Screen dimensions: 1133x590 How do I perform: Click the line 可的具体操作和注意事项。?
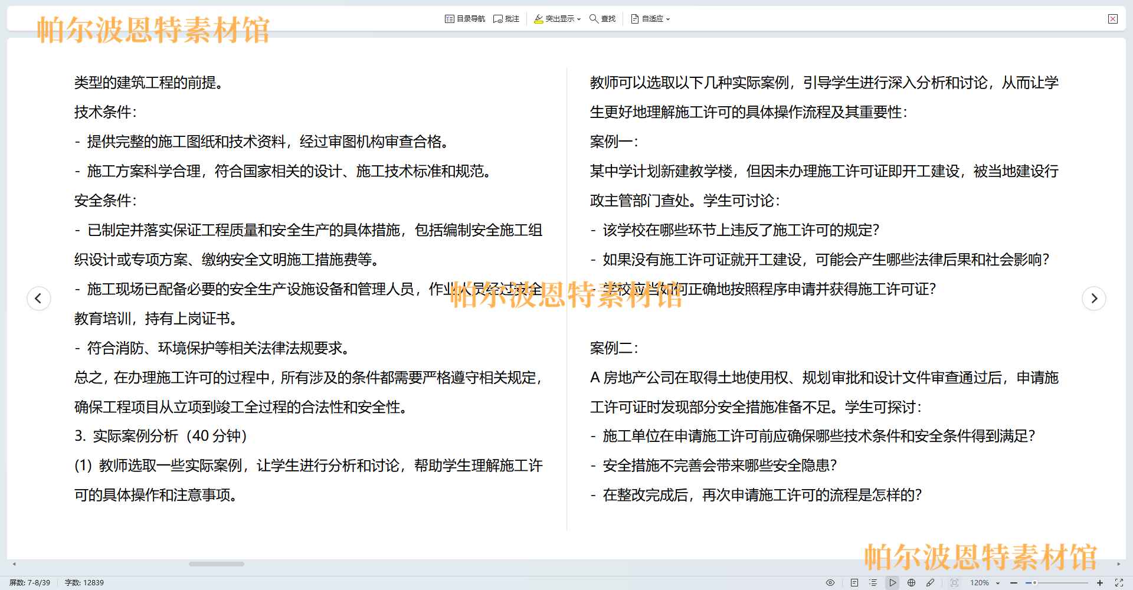click(156, 495)
